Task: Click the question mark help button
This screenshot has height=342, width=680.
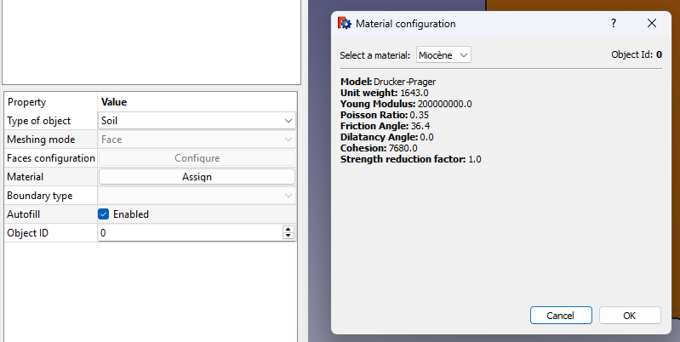Action: point(614,24)
